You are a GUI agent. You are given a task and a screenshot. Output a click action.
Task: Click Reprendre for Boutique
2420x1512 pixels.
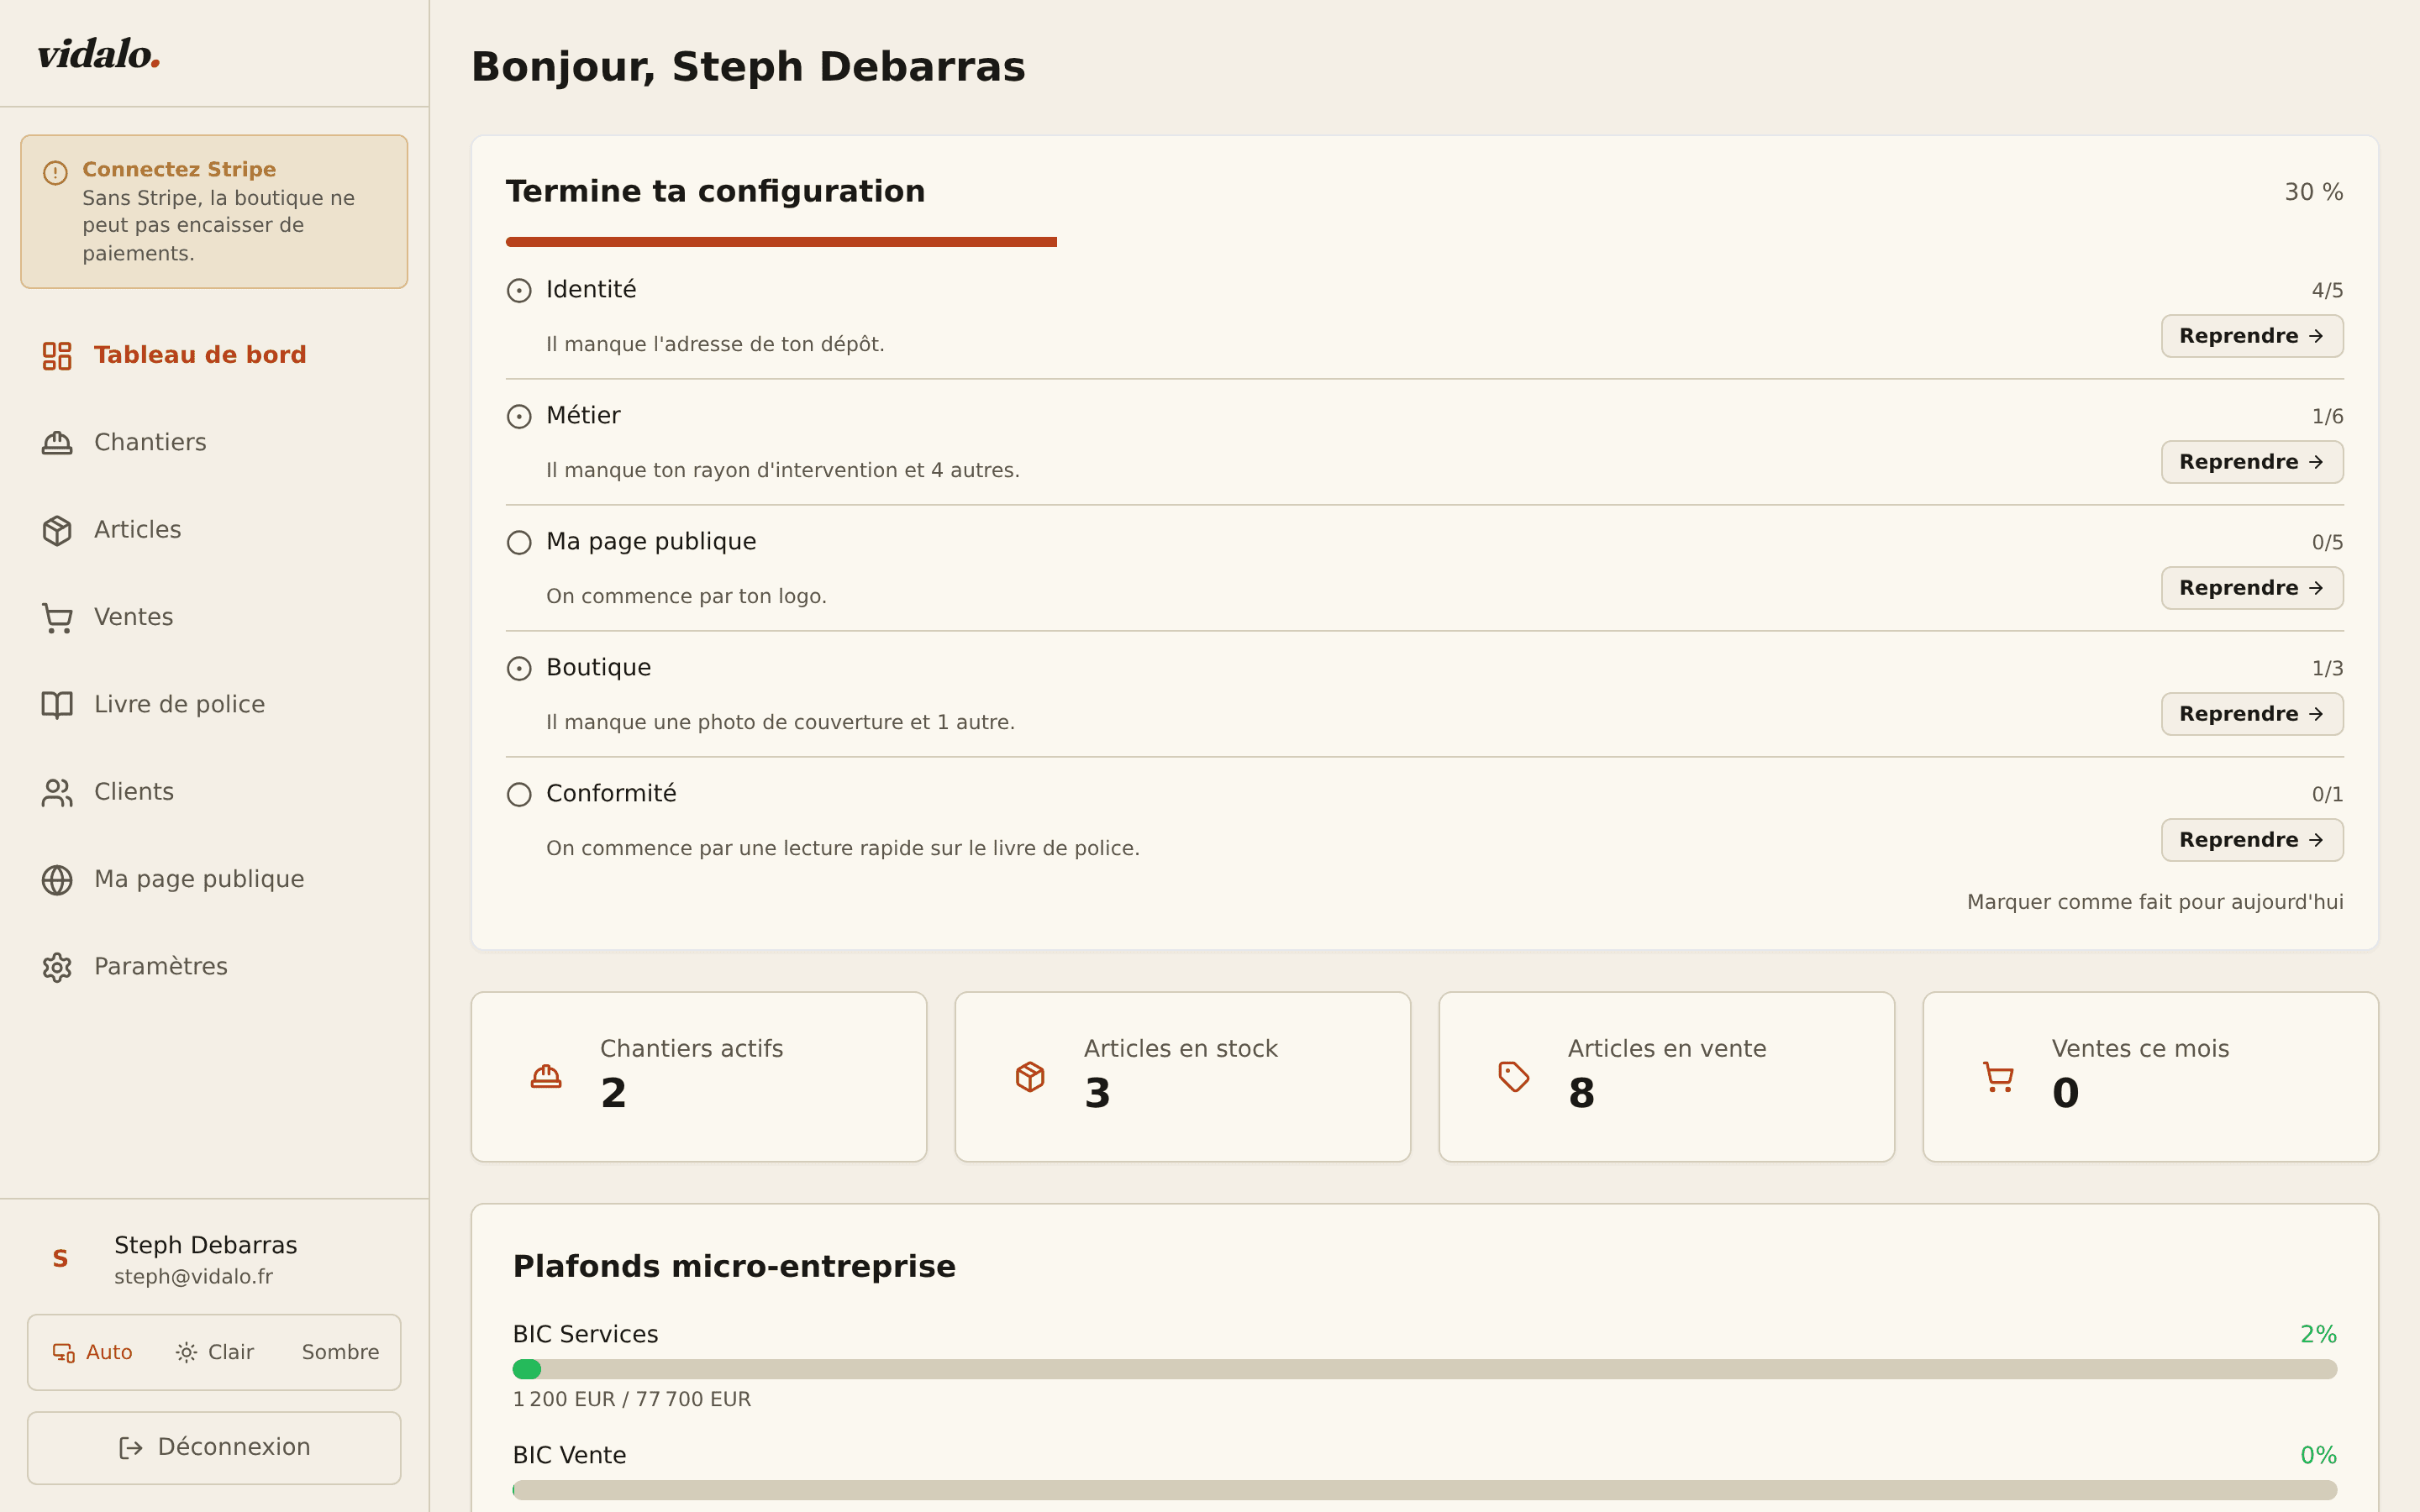point(2252,714)
